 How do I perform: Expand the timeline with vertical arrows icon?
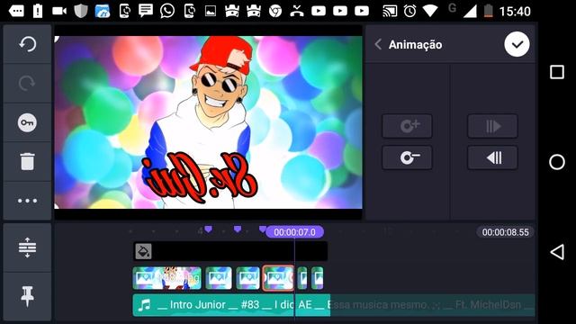pos(27,247)
